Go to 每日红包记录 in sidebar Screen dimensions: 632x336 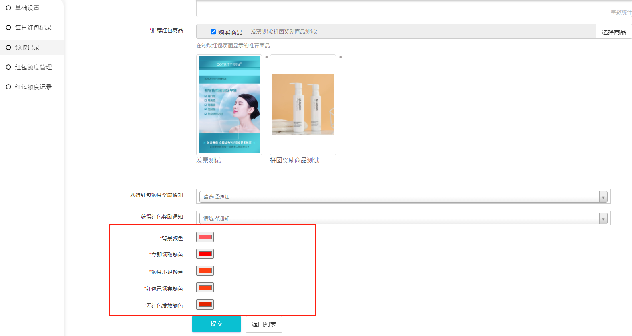pos(33,28)
